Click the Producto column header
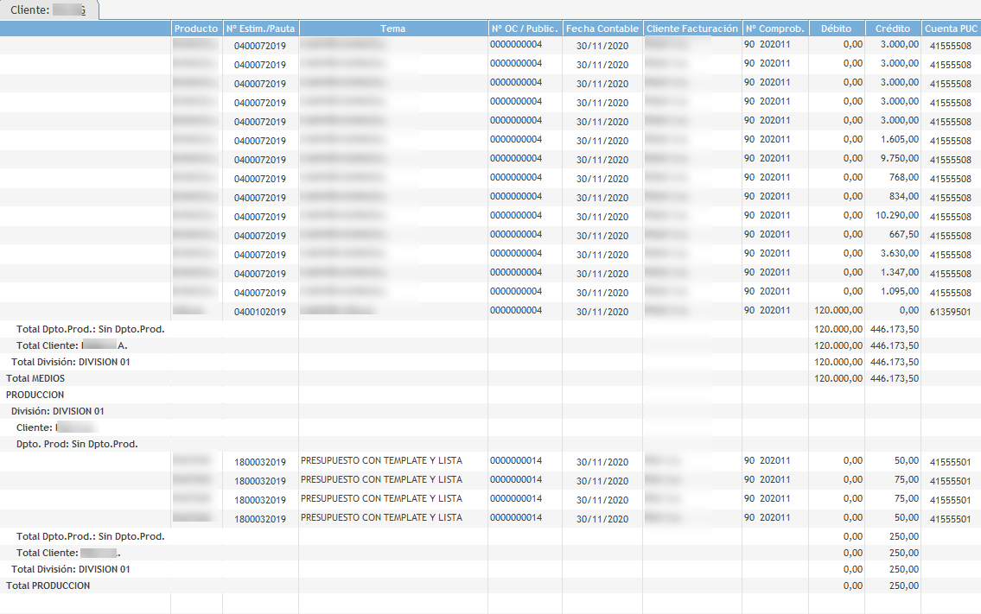Screen dimensions: 981x614 click(x=196, y=28)
